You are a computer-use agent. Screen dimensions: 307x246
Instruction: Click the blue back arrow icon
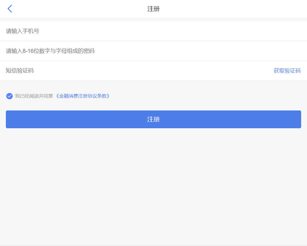[x=10, y=9]
